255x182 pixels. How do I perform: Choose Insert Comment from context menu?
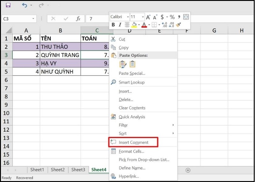[134, 142]
